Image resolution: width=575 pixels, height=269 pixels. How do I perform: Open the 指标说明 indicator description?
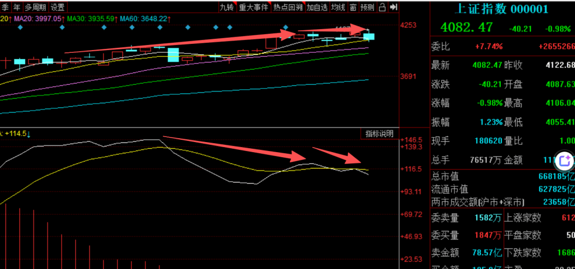pos(380,133)
